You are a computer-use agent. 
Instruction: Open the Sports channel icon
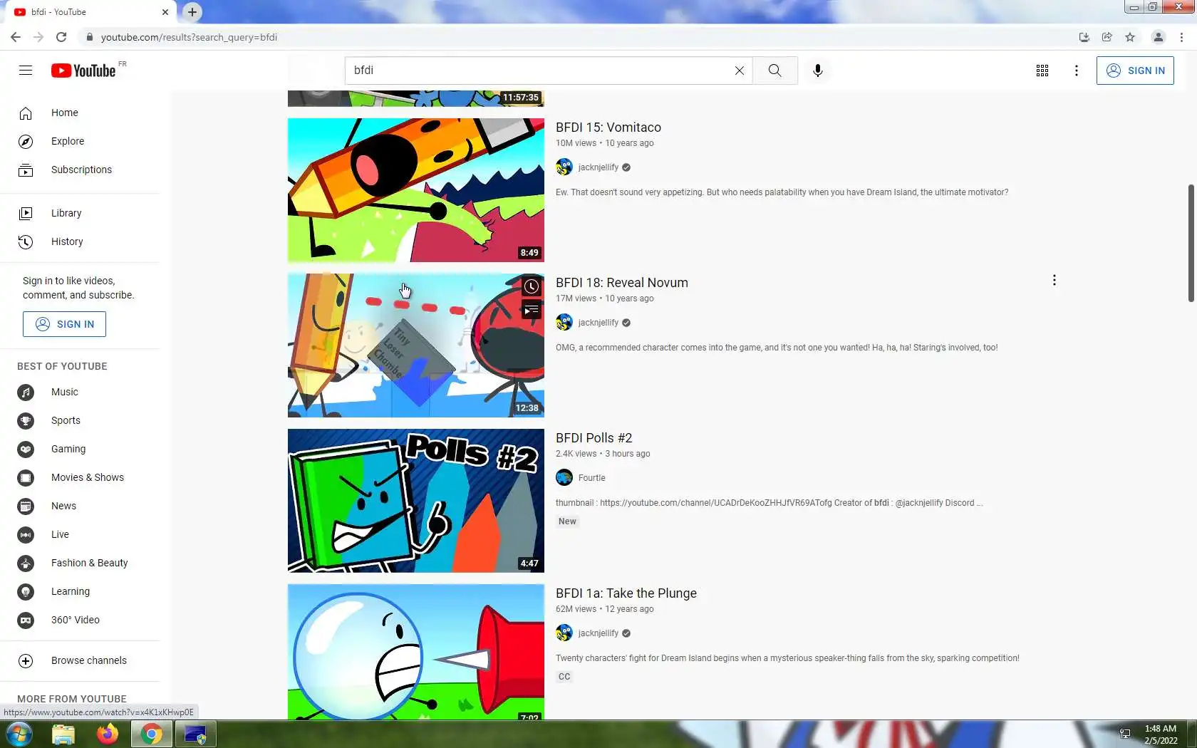click(26, 420)
